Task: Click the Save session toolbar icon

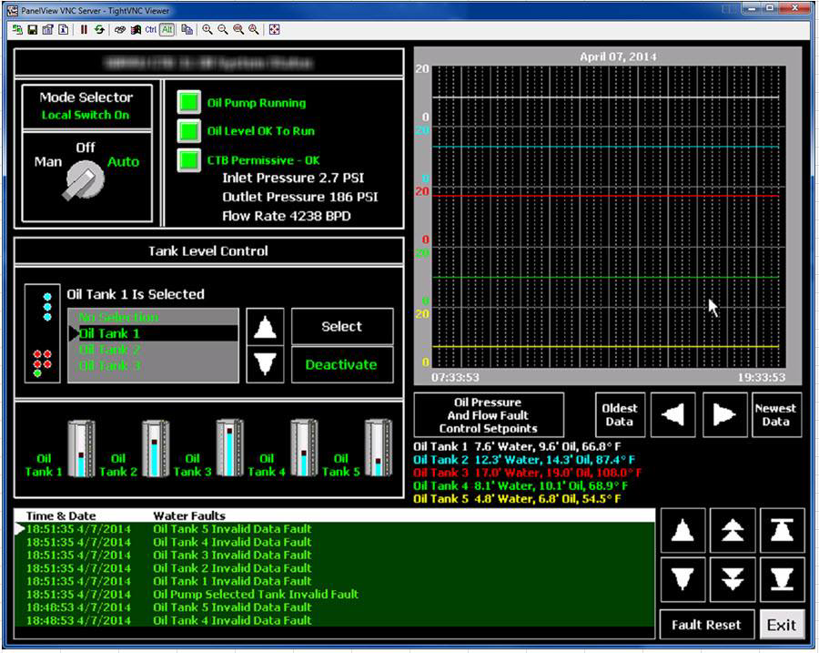Action: [x=32, y=29]
